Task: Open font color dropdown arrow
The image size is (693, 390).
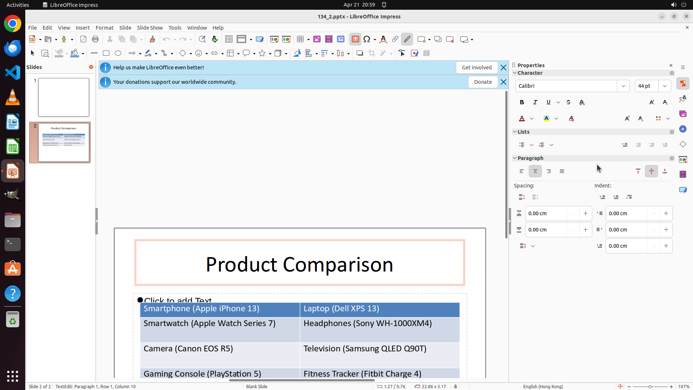Action: 532,118
